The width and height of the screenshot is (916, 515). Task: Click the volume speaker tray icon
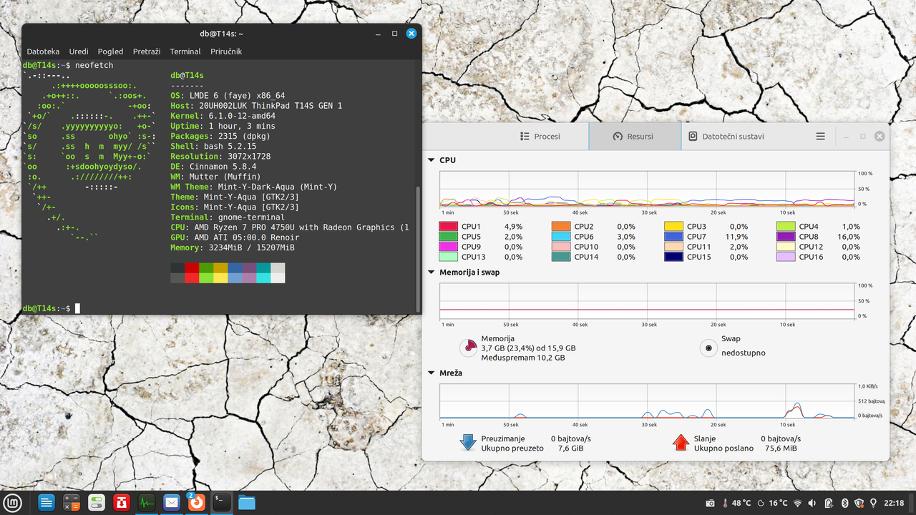(814, 503)
